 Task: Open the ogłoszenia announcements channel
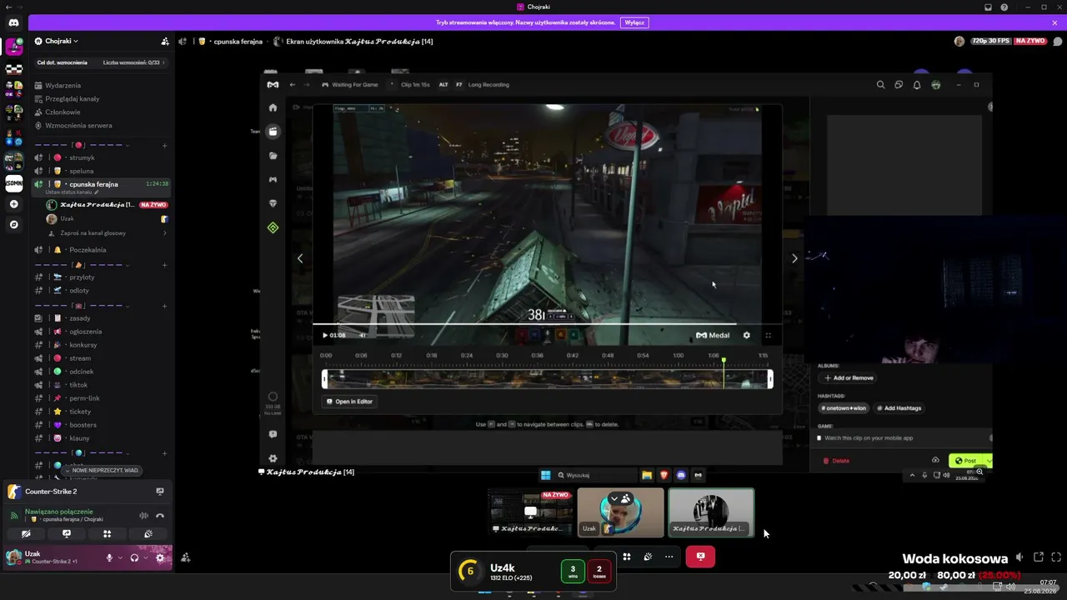pos(101,332)
